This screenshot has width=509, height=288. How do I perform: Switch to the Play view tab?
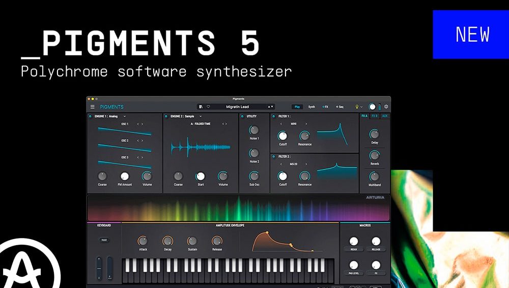(297, 107)
